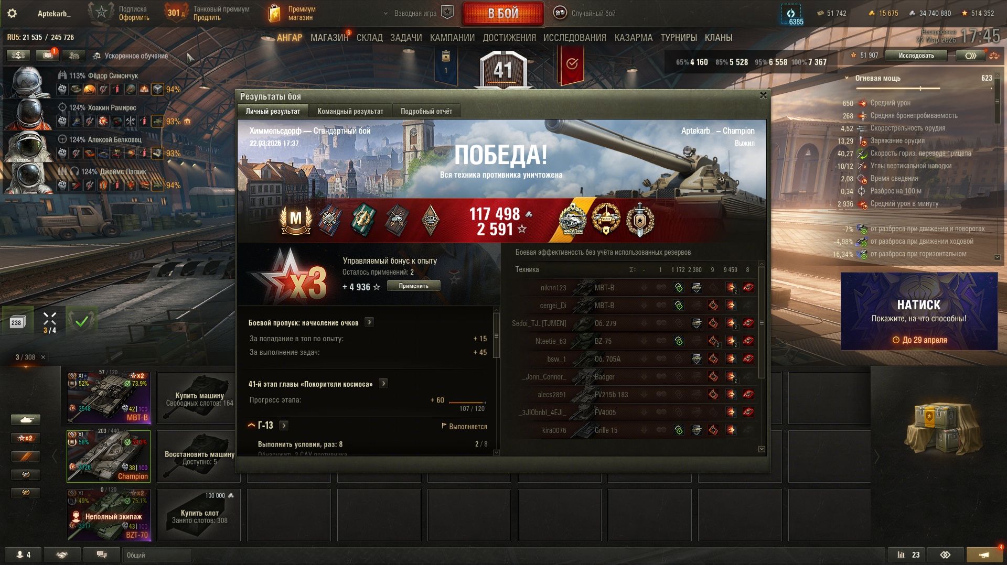Screen dimensions: 1007x565
Task: Open the chat channels speech bubble icon
Action: 102,555
